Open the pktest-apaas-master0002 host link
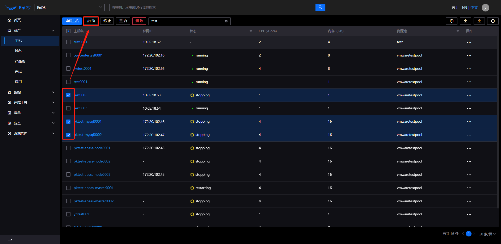The height and width of the screenshot is (244, 501). point(93,201)
